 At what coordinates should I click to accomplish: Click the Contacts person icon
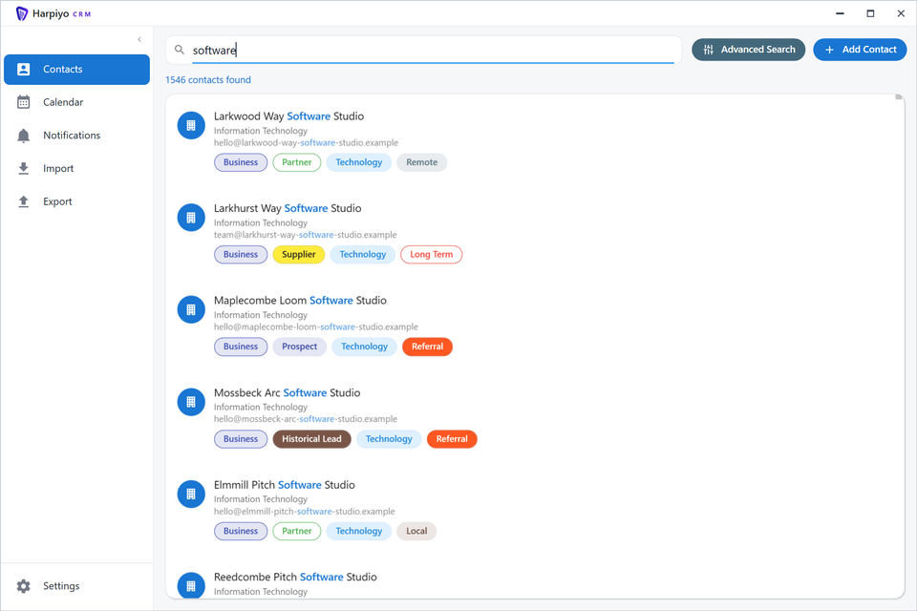[x=23, y=69]
